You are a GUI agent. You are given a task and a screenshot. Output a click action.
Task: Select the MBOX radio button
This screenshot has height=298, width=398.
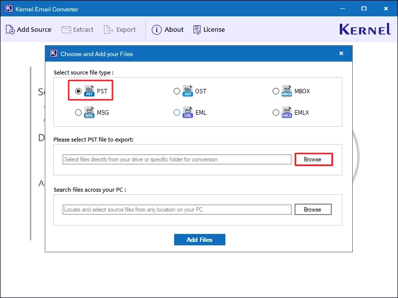276,91
